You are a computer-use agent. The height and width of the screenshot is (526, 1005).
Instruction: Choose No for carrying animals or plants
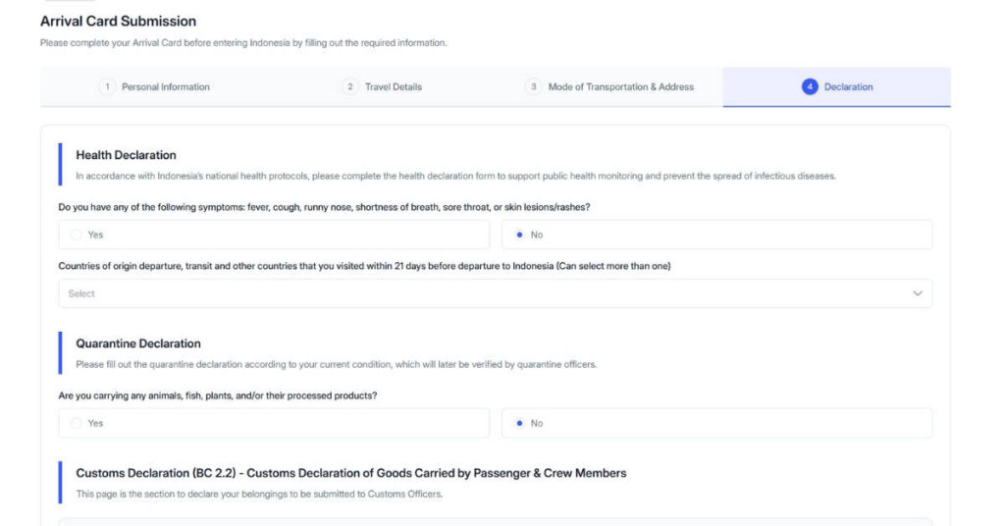(x=520, y=423)
